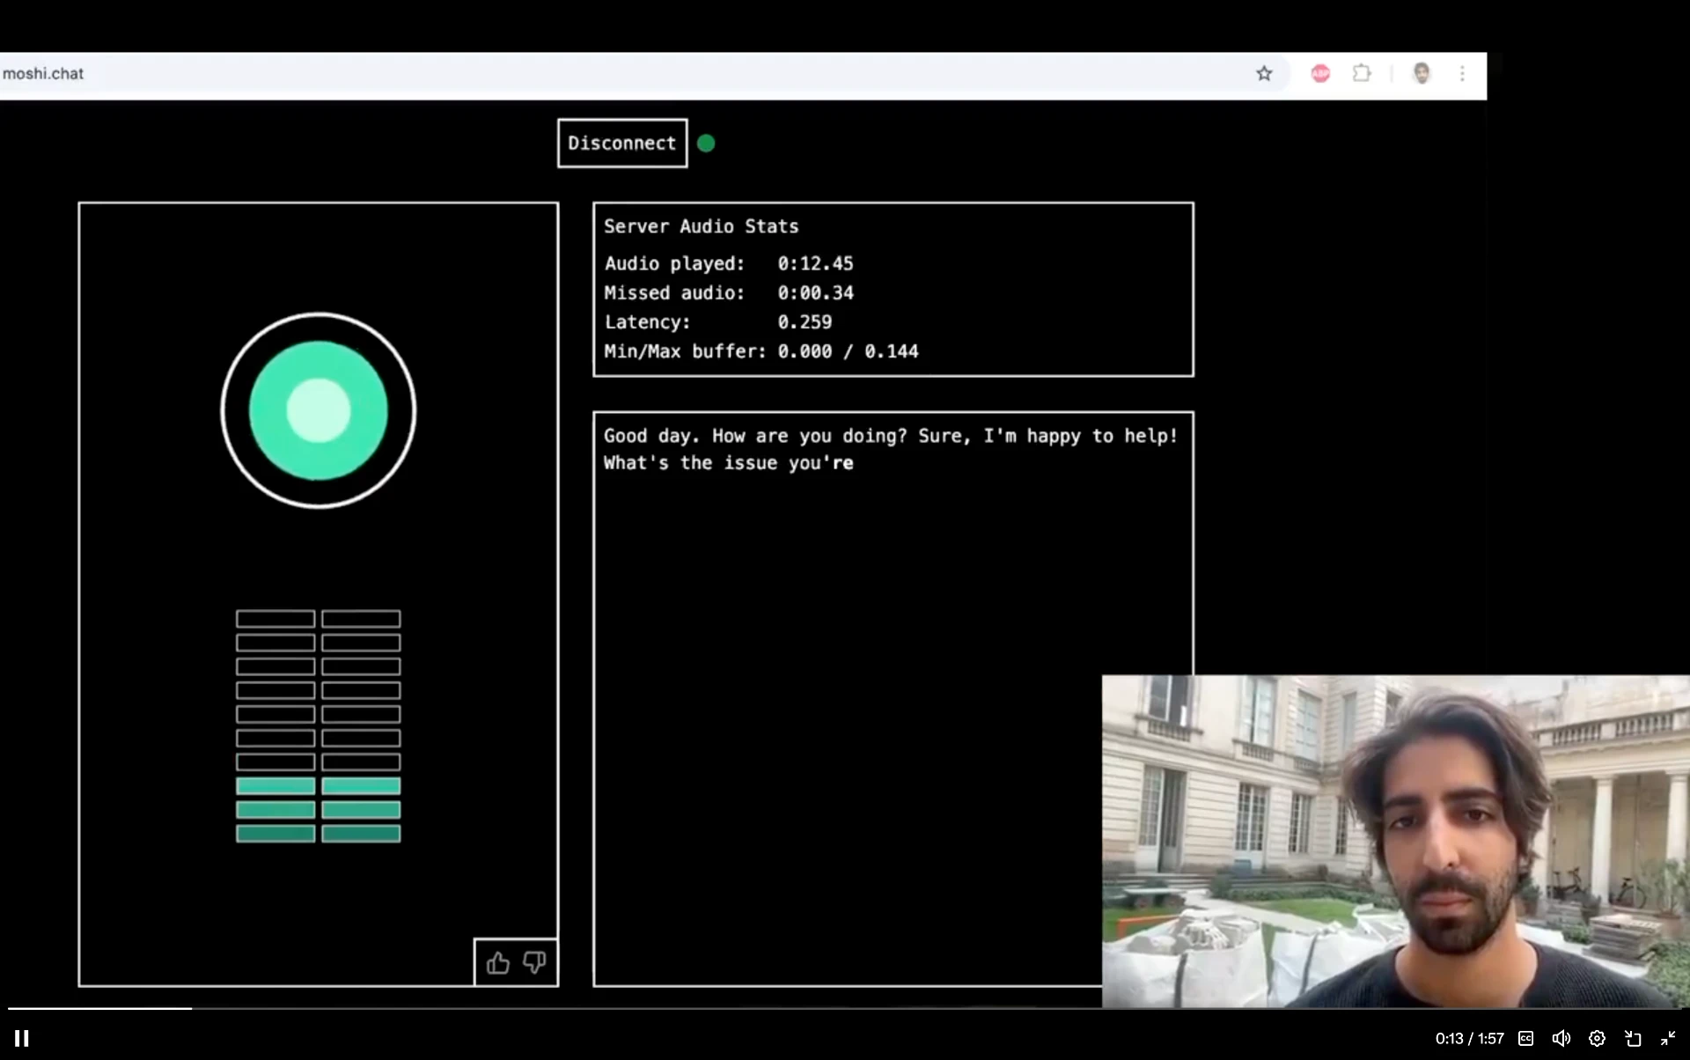Exit fullscreen using the shrink arrows icon
Screen dimensions: 1690x1060
click(1667, 1039)
